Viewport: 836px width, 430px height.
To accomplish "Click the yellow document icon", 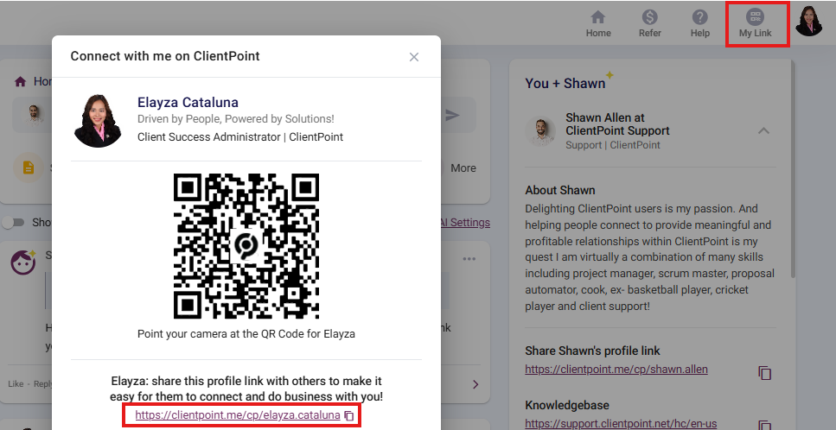I will 29,168.
